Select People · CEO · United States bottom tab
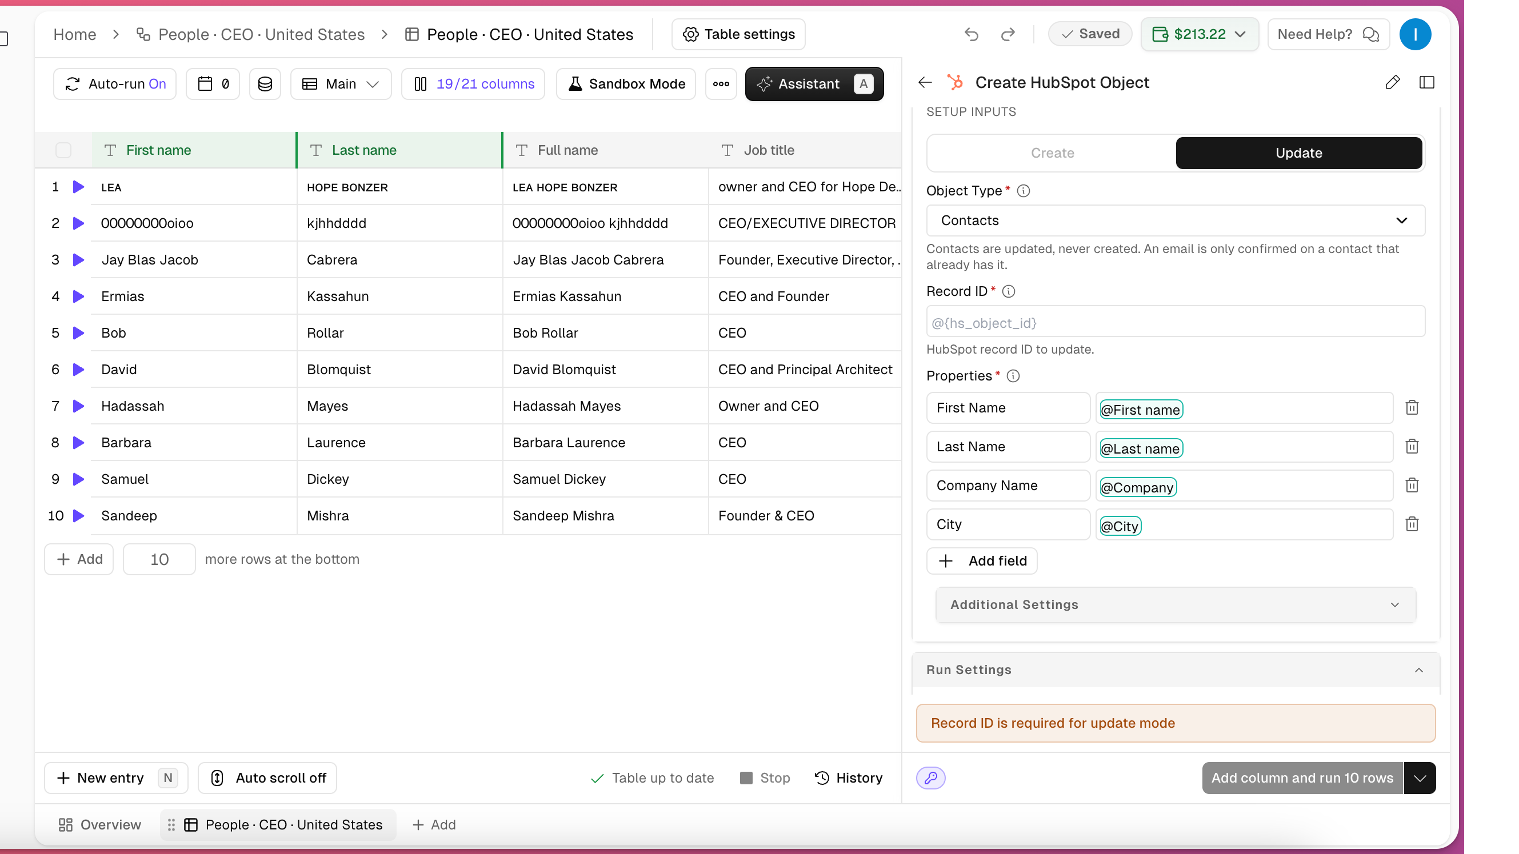Viewport: 1519px width, 854px height. pyautogui.click(x=278, y=824)
